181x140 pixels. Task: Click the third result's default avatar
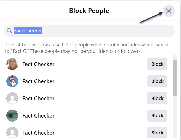coord(12,99)
